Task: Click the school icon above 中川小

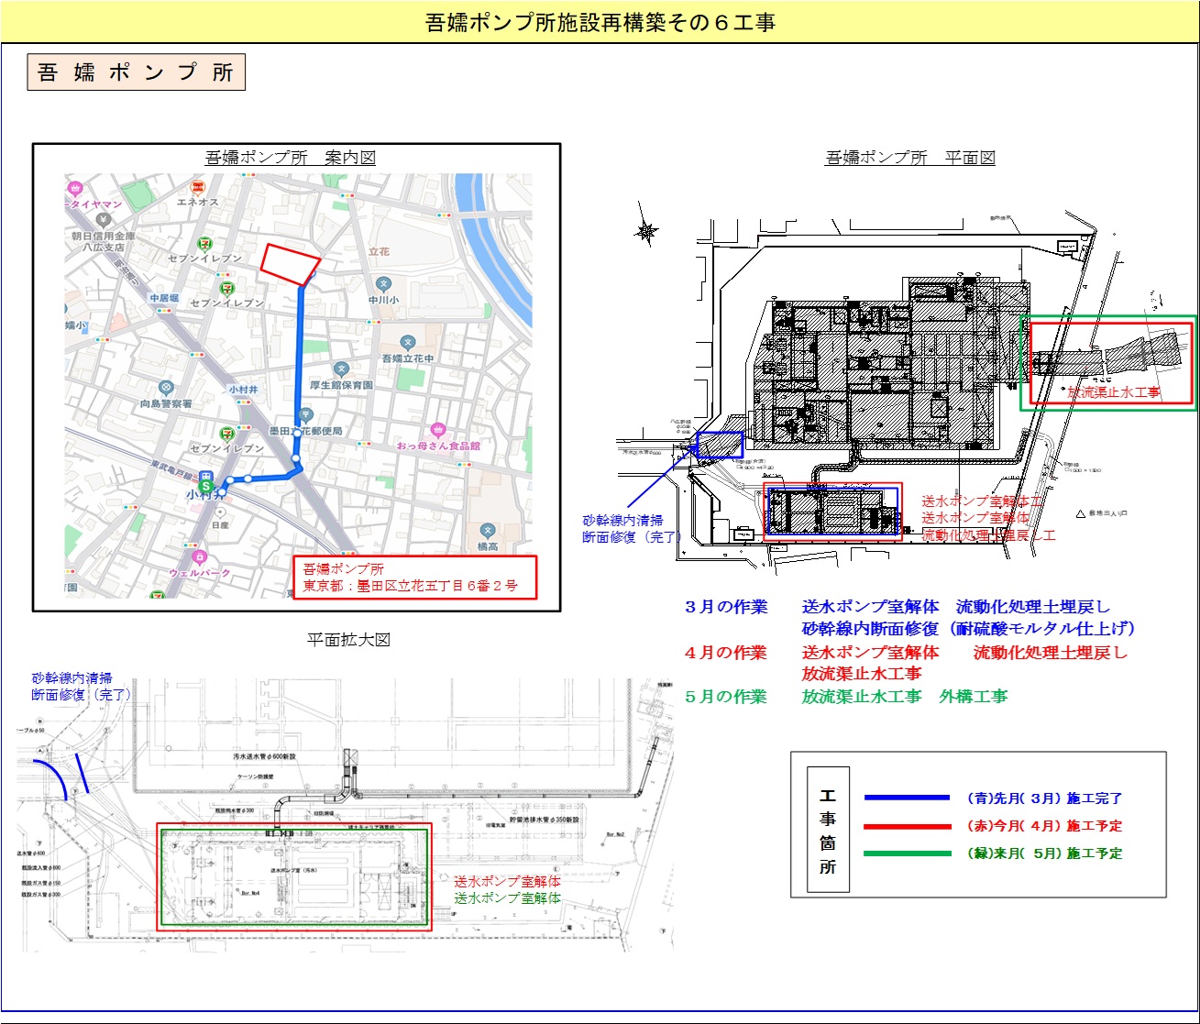Action: point(383,284)
